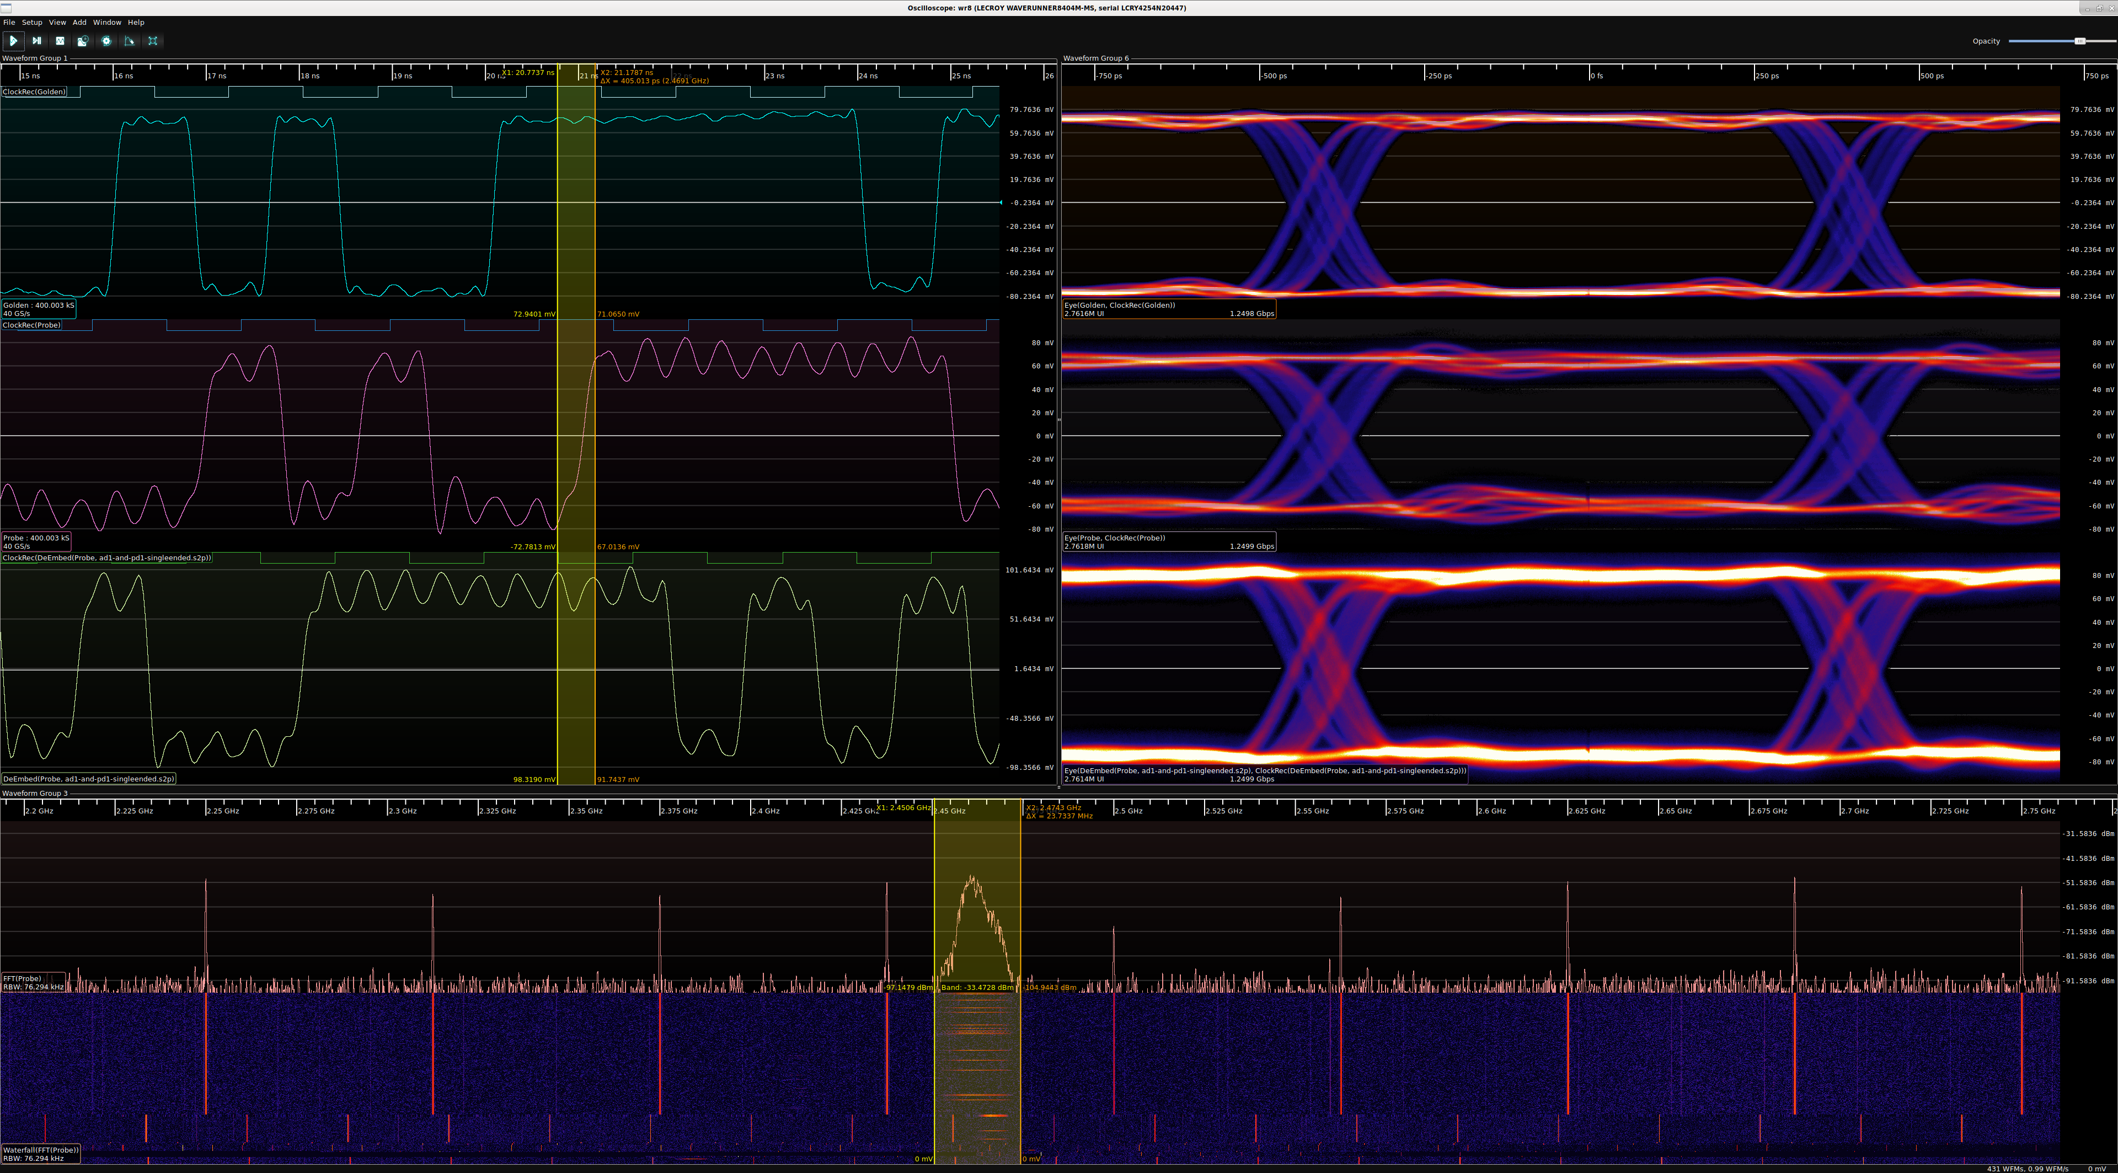Click the -31.5836 dBm FFT scale label
Viewport: 2118px width, 1173px height.
click(x=2088, y=833)
